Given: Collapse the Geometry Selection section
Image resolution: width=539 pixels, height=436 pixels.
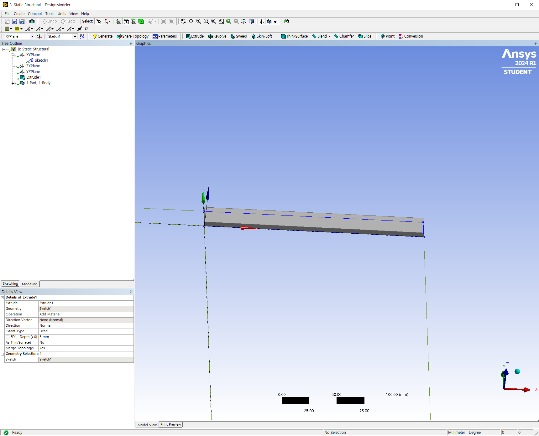Looking at the screenshot, I should (x=3, y=354).
